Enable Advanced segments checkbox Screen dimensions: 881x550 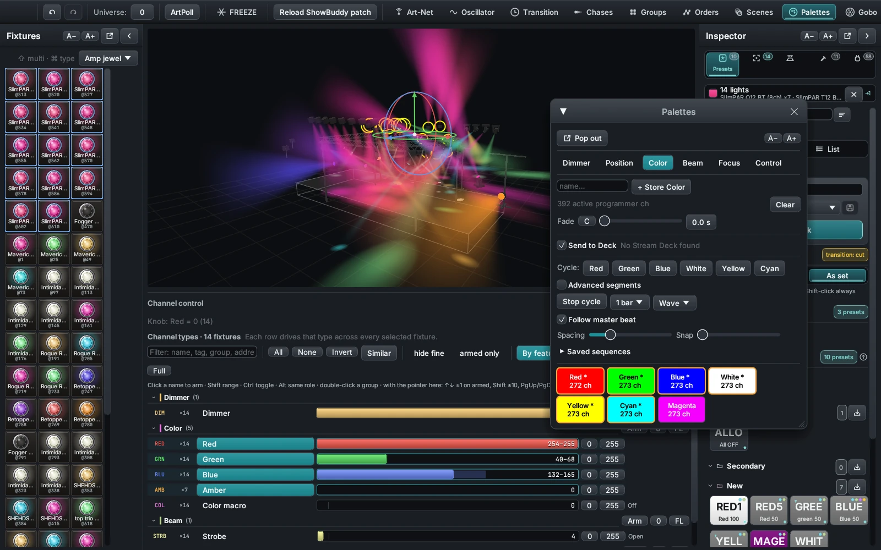pos(562,285)
